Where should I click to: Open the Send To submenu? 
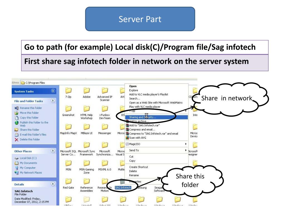click(156, 150)
